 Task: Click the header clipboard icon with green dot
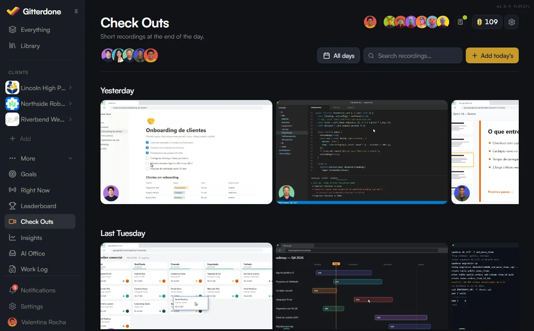pos(461,22)
